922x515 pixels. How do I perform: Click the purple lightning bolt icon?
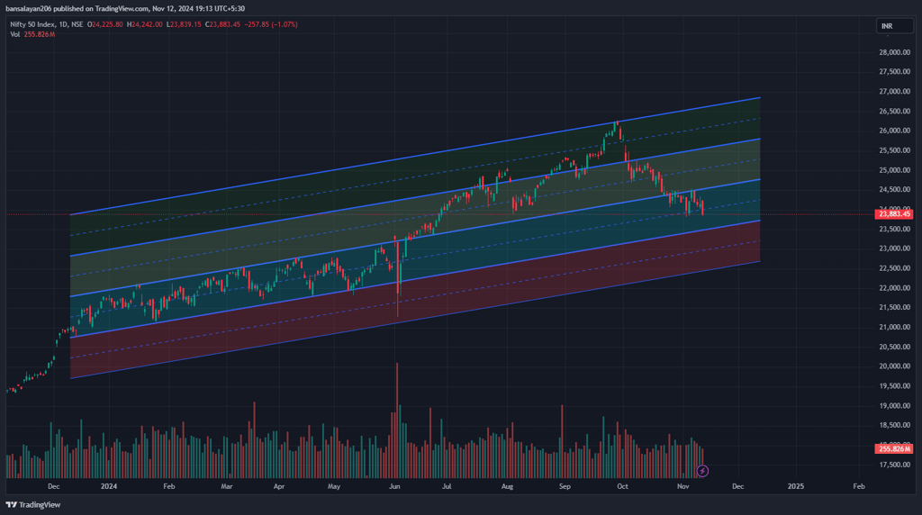point(702,471)
